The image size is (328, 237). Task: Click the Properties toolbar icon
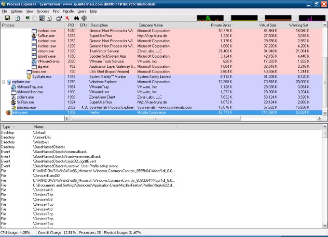(x=58, y=18)
